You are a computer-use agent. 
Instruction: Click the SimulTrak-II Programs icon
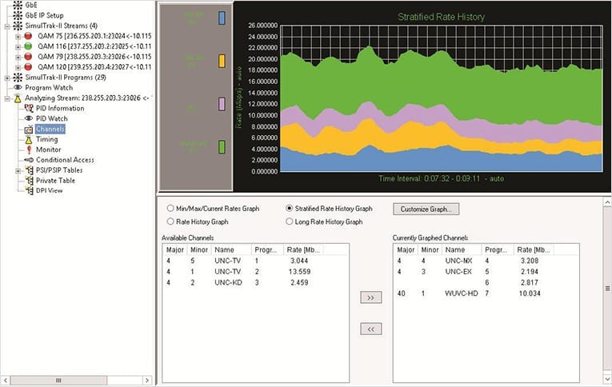(18, 78)
